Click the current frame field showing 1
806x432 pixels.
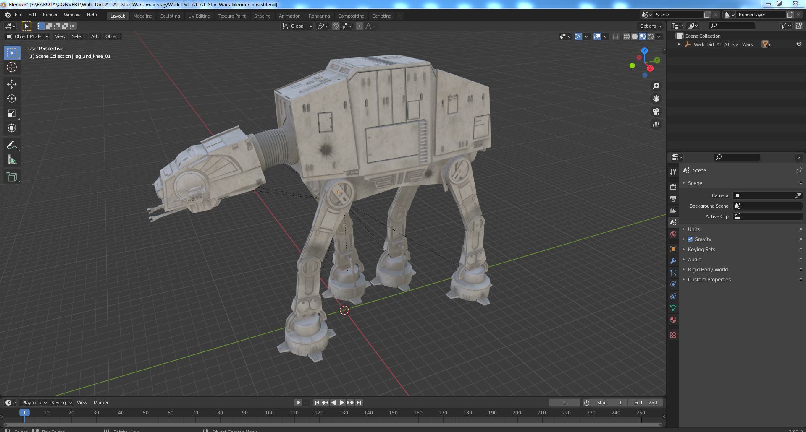coord(564,403)
